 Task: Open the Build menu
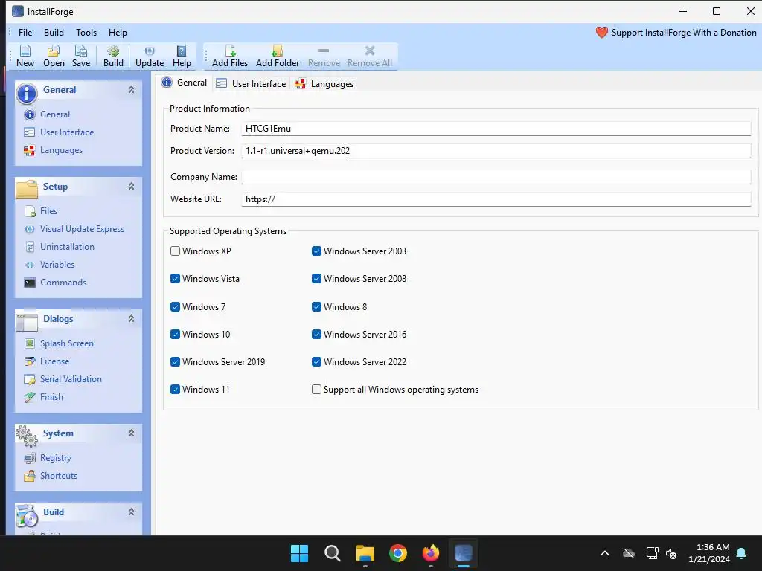(x=54, y=33)
